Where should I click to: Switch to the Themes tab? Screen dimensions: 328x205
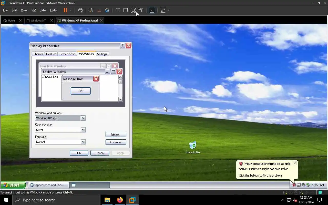[38, 54]
